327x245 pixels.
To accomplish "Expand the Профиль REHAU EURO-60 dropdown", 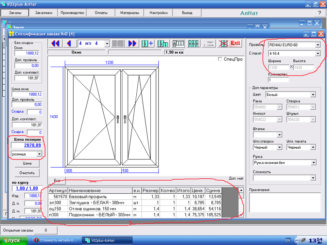I will click(x=318, y=45).
